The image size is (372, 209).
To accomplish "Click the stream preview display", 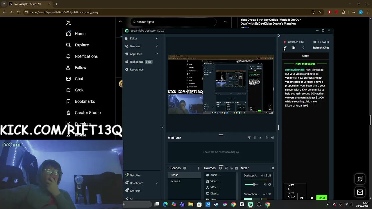I will pos(221,84).
